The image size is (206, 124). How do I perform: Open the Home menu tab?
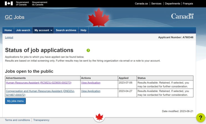pos(8,30)
